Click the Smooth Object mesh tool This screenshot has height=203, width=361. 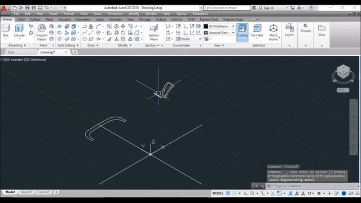[x=42, y=33]
